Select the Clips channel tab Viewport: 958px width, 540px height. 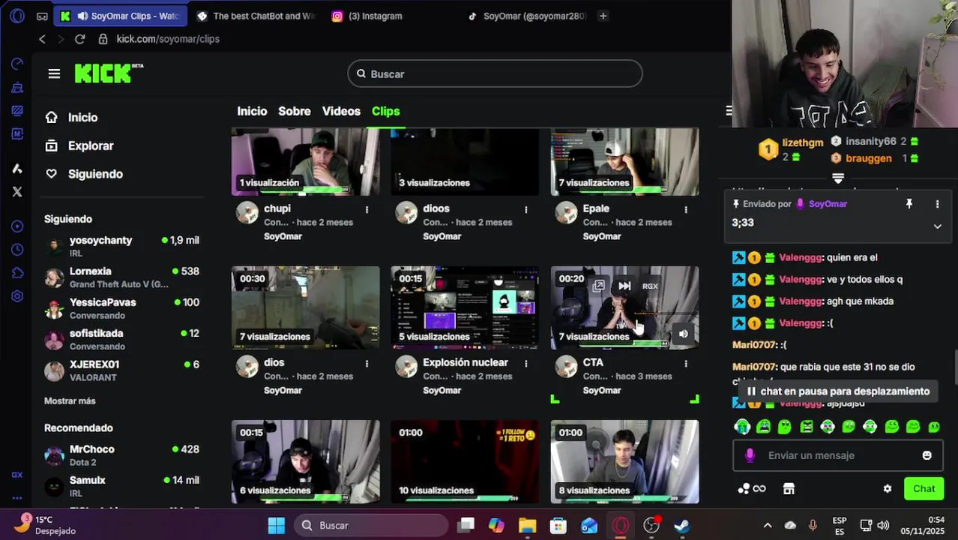(x=385, y=111)
